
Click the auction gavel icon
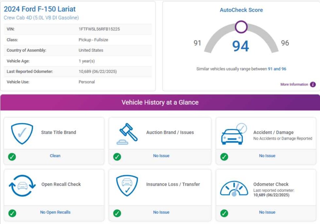coord(127,134)
